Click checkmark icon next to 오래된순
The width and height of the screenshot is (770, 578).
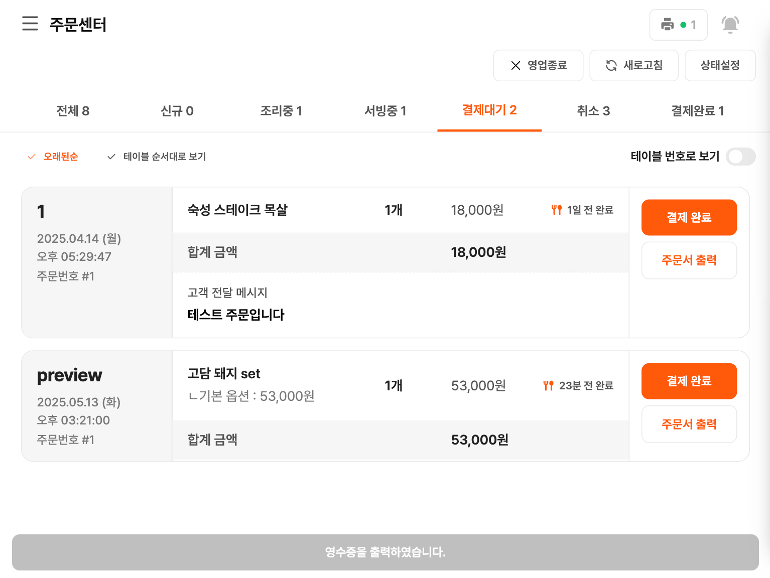click(32, 157)
